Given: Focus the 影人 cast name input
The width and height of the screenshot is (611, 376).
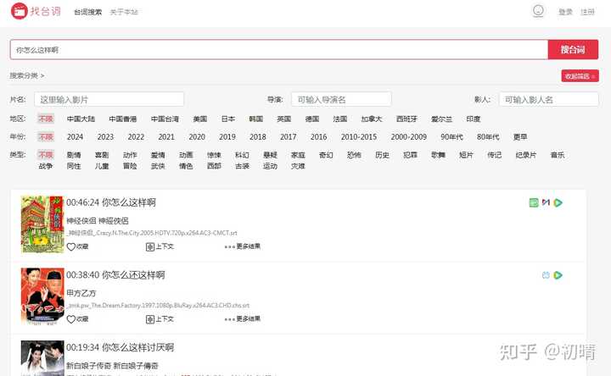Looking at the screenshot, I should click(549, 99).
